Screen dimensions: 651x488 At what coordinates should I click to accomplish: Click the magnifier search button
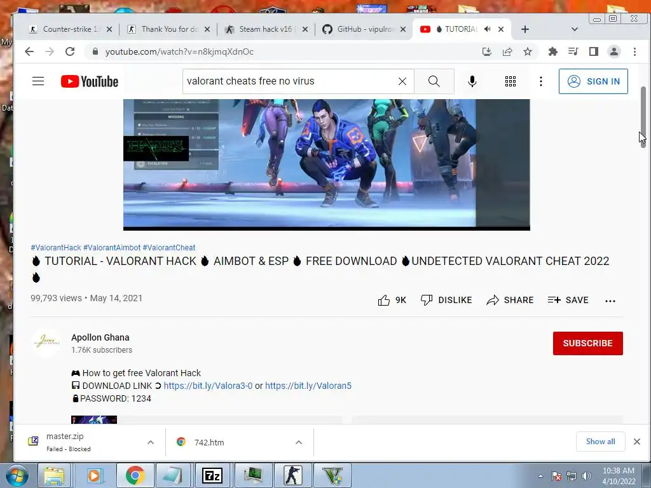[434, 81]
